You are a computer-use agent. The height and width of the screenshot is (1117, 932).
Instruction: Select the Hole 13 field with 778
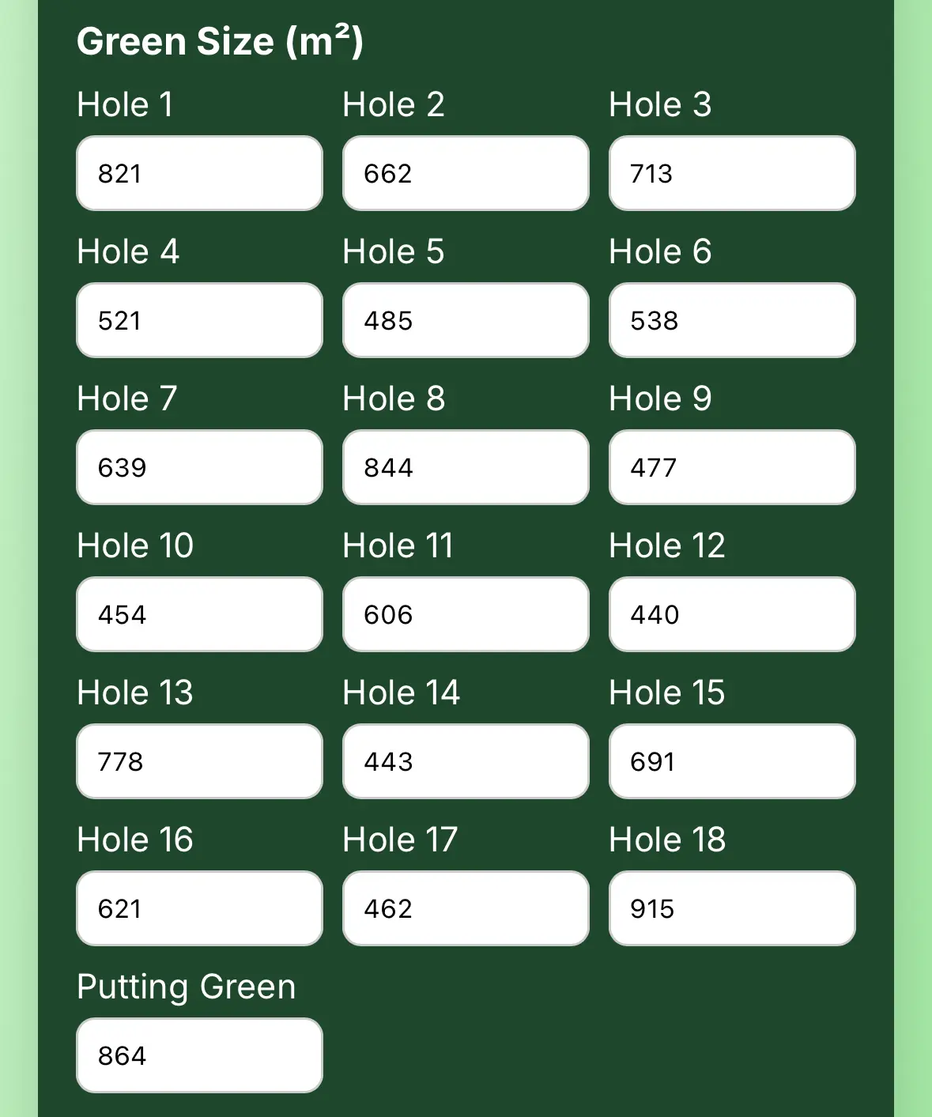pos(198,761)
